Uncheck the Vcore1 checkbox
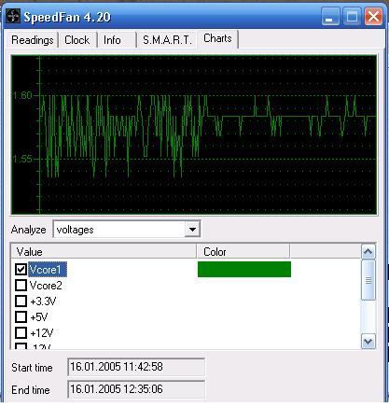The height and width of the screenshot is (407, 389). click(21, 269)
